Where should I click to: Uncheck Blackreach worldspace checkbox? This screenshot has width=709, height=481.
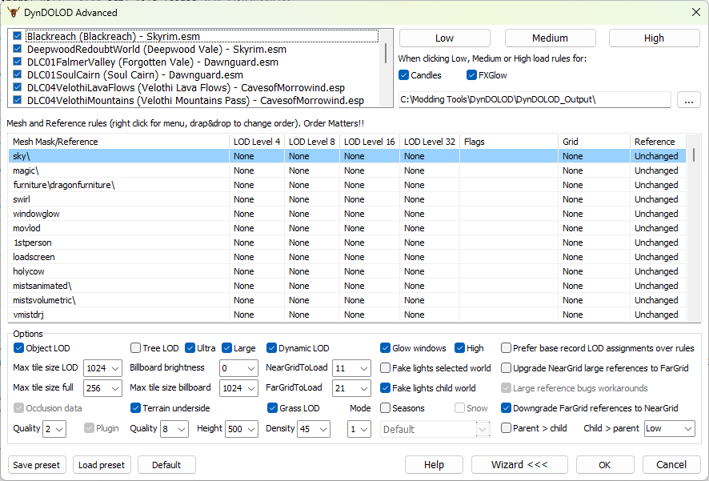click(x=18, y=36)
